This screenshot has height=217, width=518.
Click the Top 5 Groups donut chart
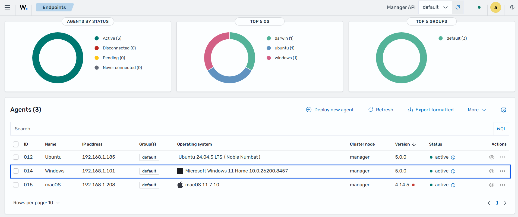click(402, 58)
